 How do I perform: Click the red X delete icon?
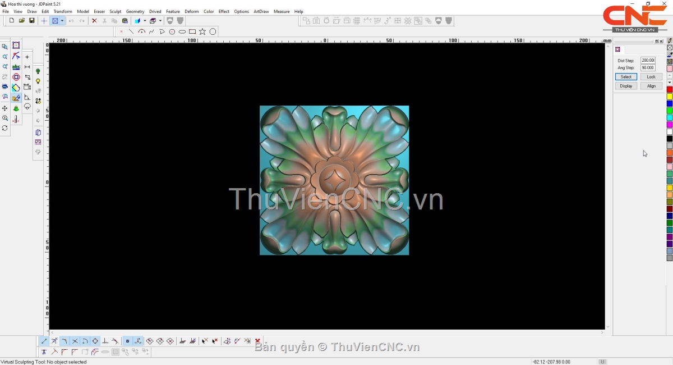point(94,21)
